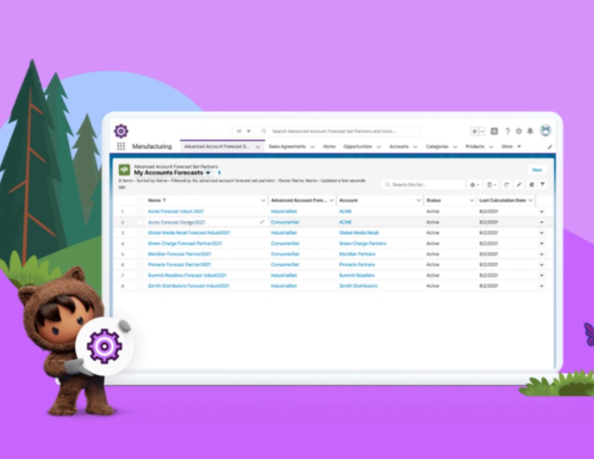Viewport: 594px width, 459px height.
Task: Click the edit pencil in row 2 Name cell
Action: 262,222
